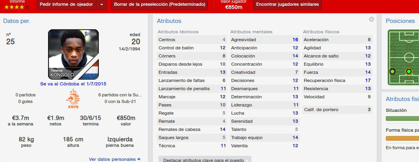Open the Posiciones panel header

400,21
